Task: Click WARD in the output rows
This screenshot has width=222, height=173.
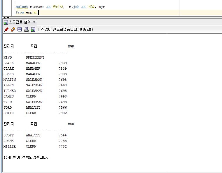Action: pyautogui.click(x=8, y=102)
